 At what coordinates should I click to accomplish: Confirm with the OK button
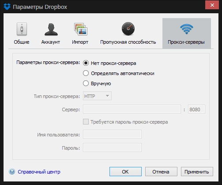click(125, 172)
